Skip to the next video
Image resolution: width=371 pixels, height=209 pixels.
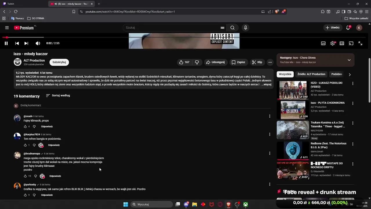click(x=26, y=43)
